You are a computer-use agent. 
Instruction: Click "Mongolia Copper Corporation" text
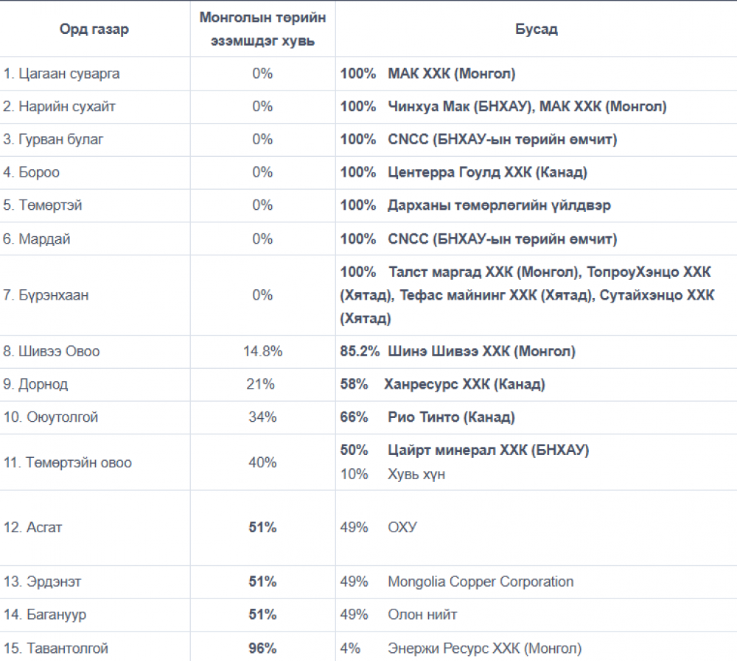click(481, 582)
